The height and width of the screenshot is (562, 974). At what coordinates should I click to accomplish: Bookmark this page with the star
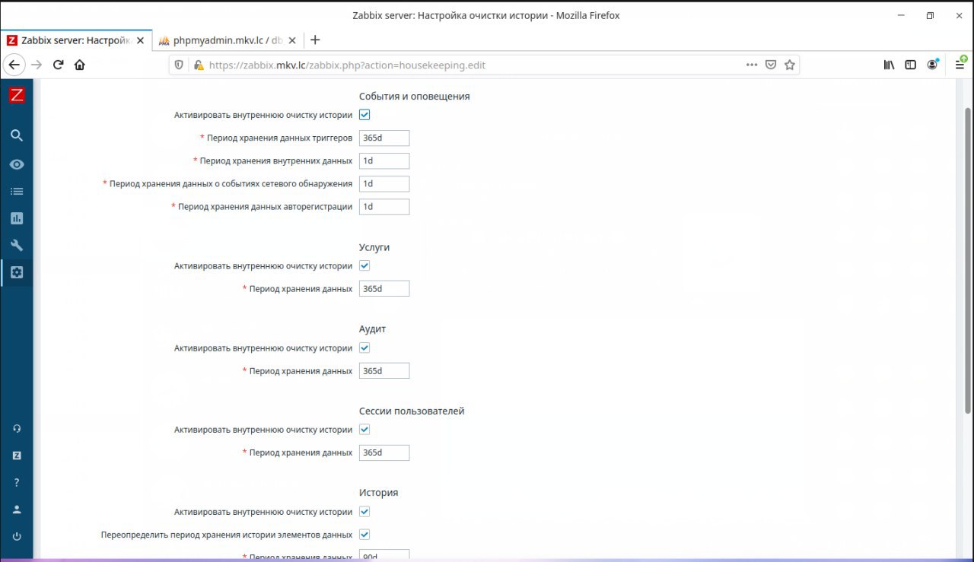(x=790, y=65)
